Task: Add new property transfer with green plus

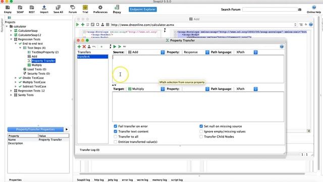Action: pos(79,47)
